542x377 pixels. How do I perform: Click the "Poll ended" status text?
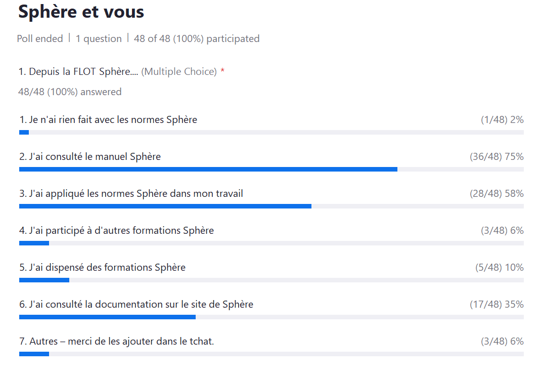pos(40,38)
